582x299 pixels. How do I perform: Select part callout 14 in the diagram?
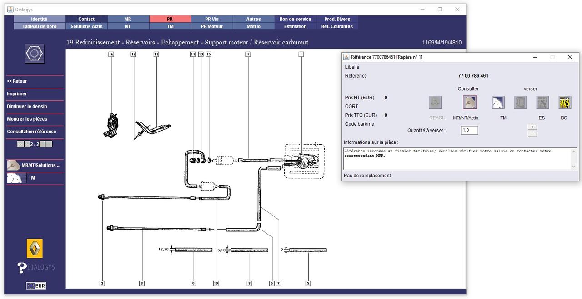coord(193,54)
